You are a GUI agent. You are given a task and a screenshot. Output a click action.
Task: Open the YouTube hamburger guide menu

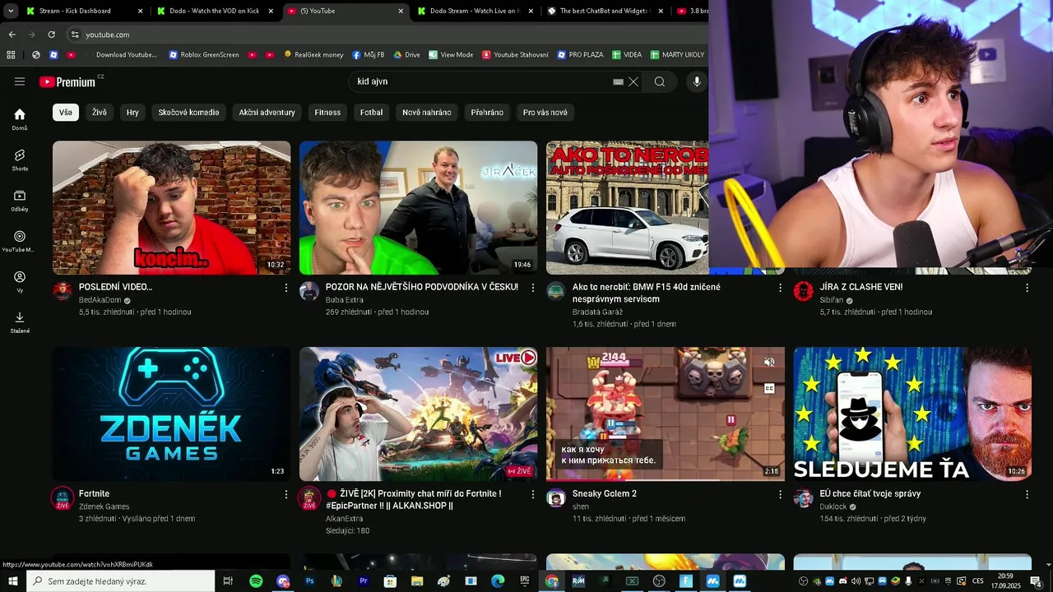coord(20,81)
